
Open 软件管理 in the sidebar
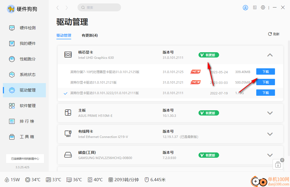(24, 106)
